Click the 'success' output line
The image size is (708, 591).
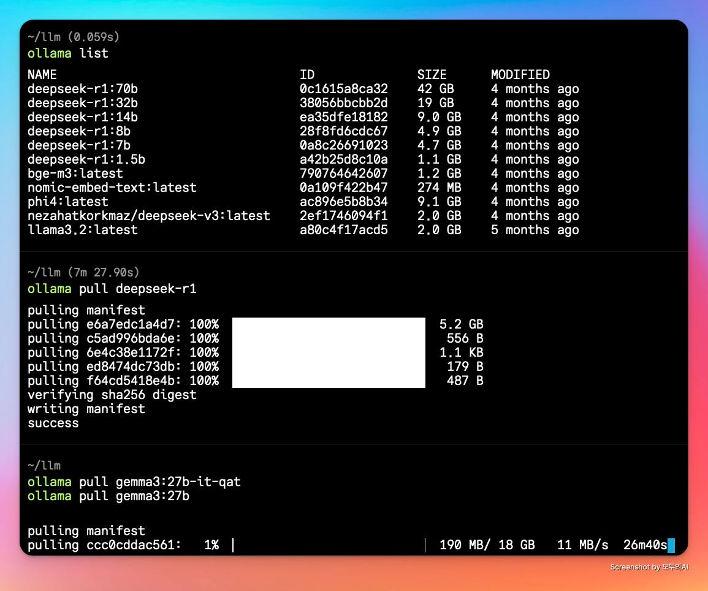[x=53, y=423]
